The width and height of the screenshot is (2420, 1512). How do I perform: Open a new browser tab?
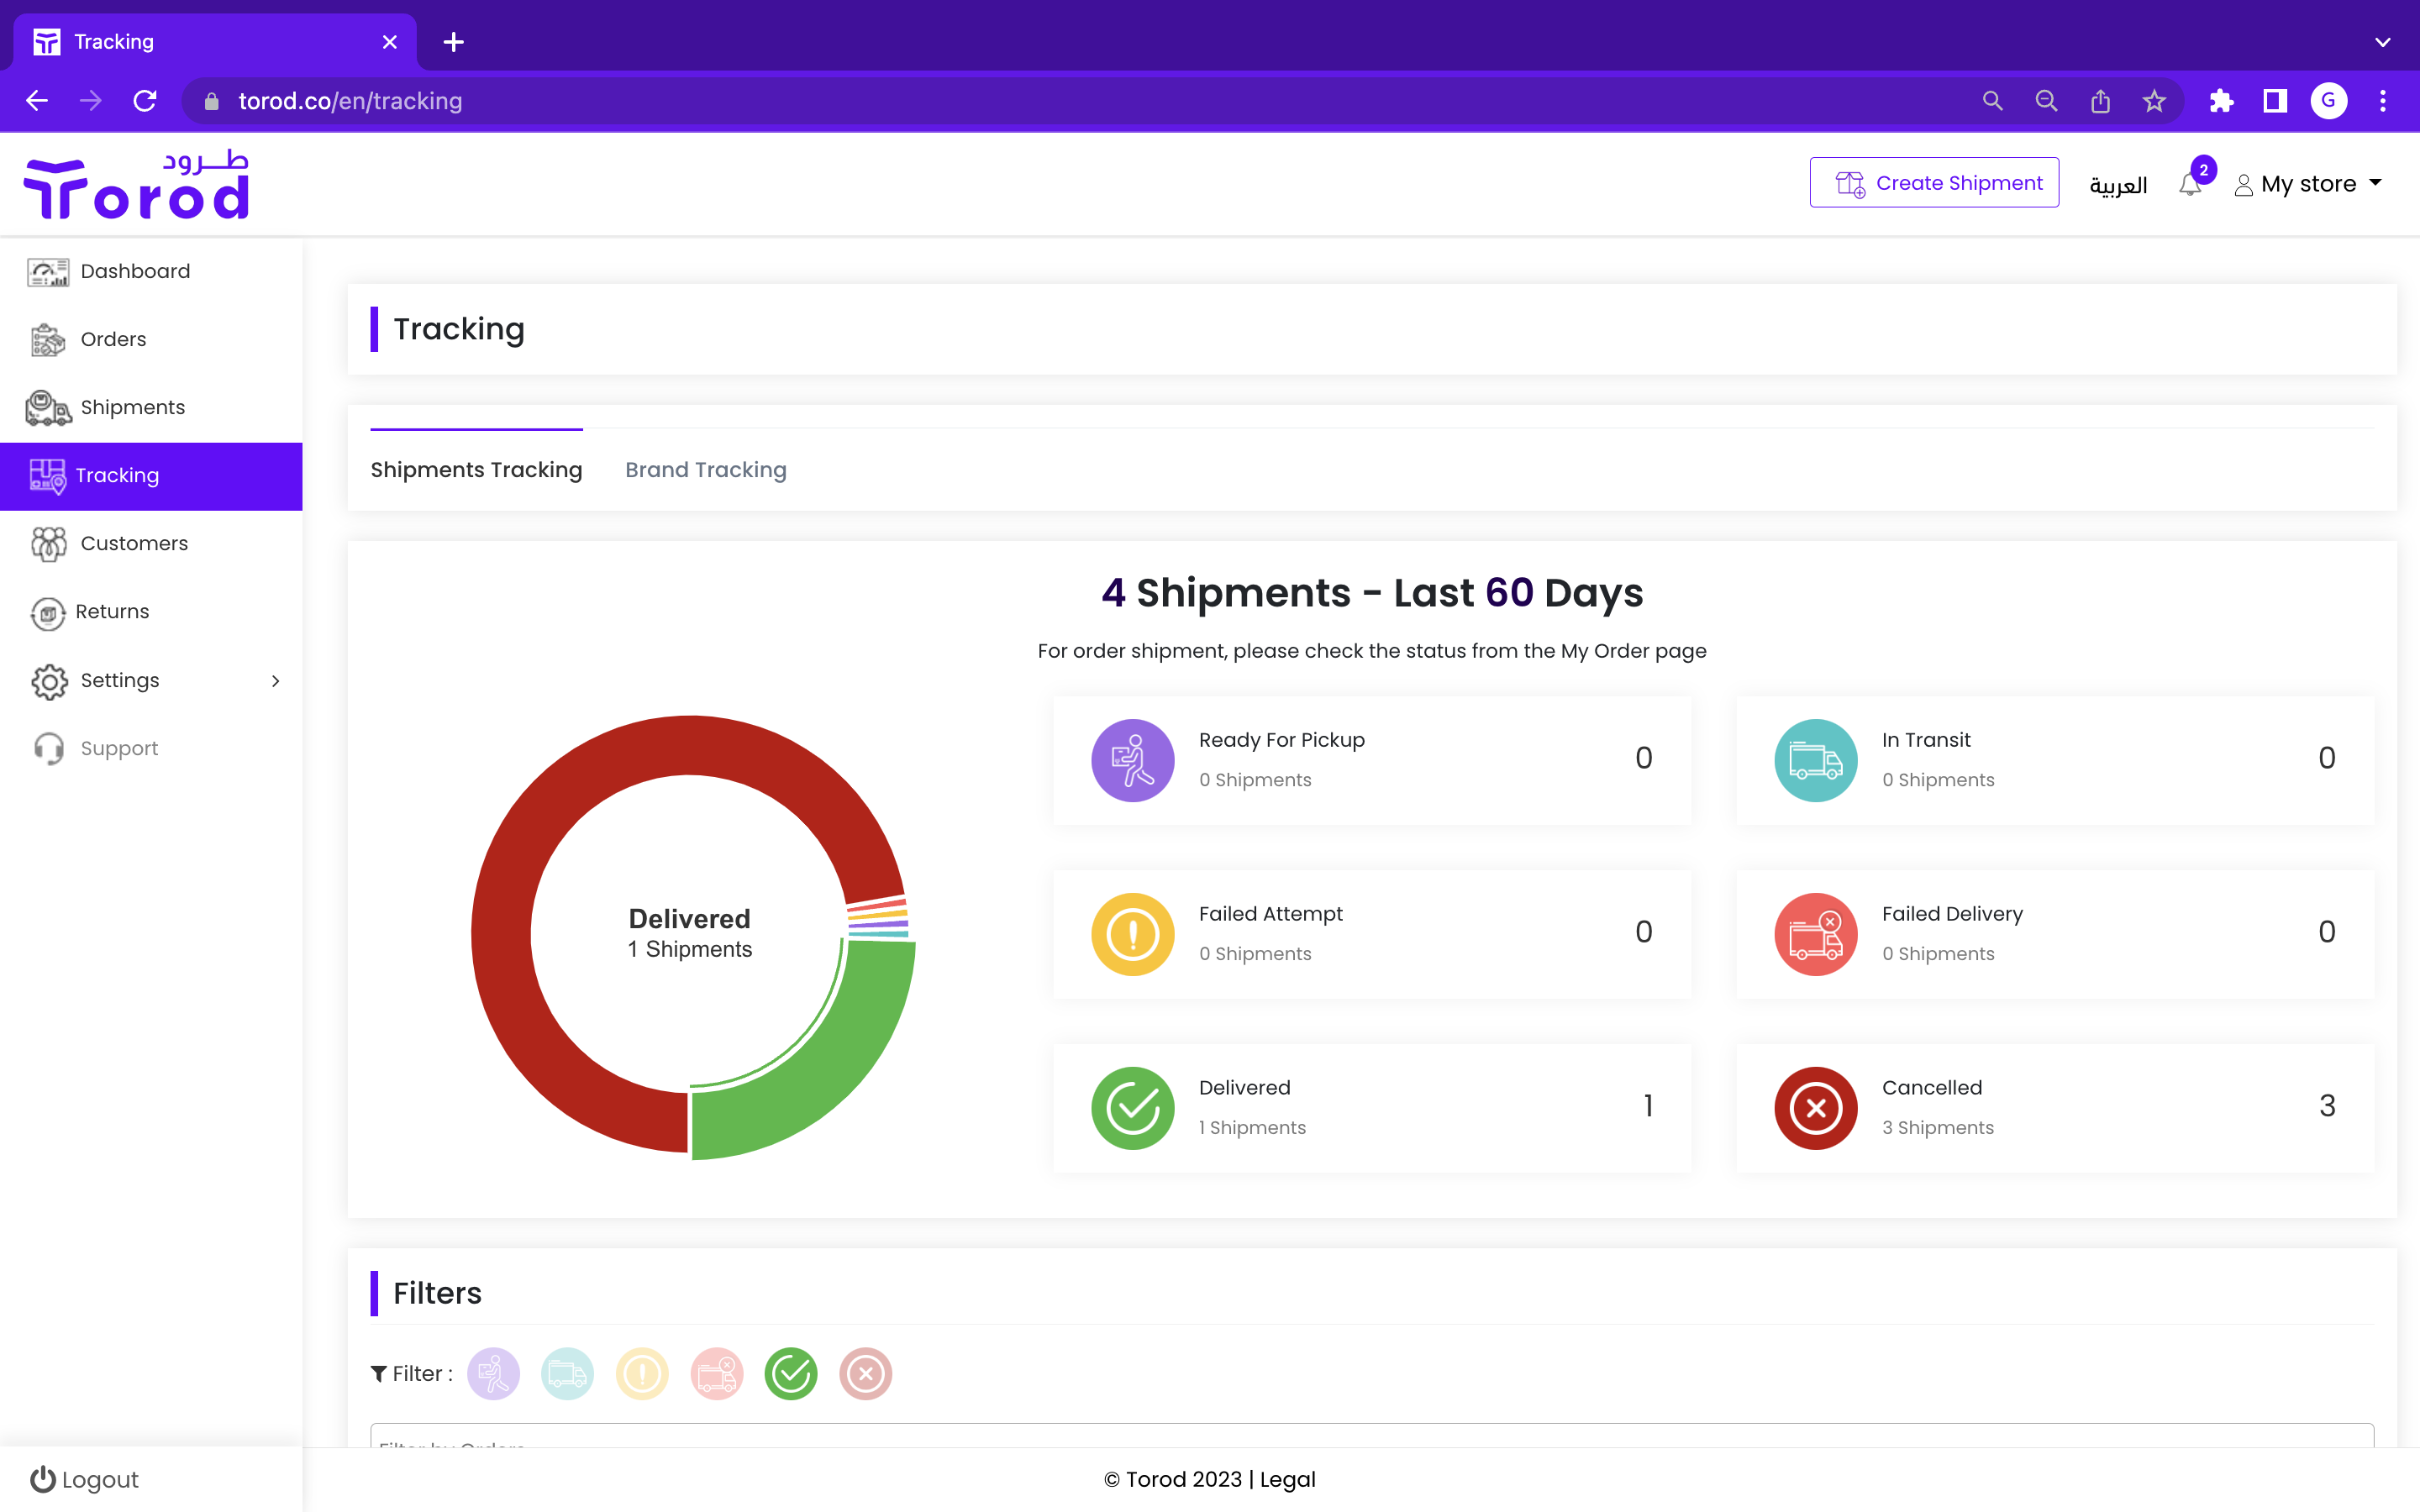tap(454, 42)
